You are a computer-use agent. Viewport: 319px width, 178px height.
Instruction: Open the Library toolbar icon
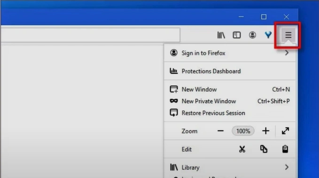221,35
